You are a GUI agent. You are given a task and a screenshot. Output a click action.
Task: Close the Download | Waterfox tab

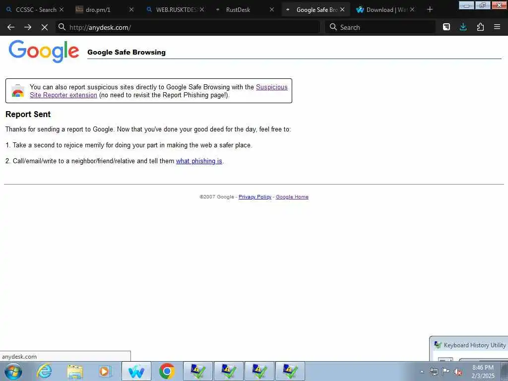tap(412, 10)
